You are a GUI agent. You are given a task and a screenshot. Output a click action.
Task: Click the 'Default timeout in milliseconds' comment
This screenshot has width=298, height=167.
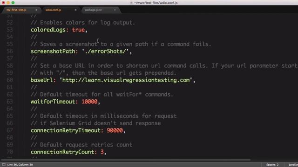[x=103, y=116]
